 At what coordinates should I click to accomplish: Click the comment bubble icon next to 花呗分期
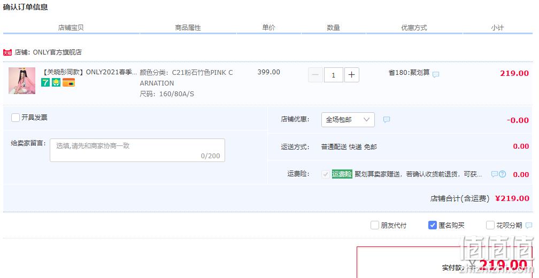pos(529,226)
